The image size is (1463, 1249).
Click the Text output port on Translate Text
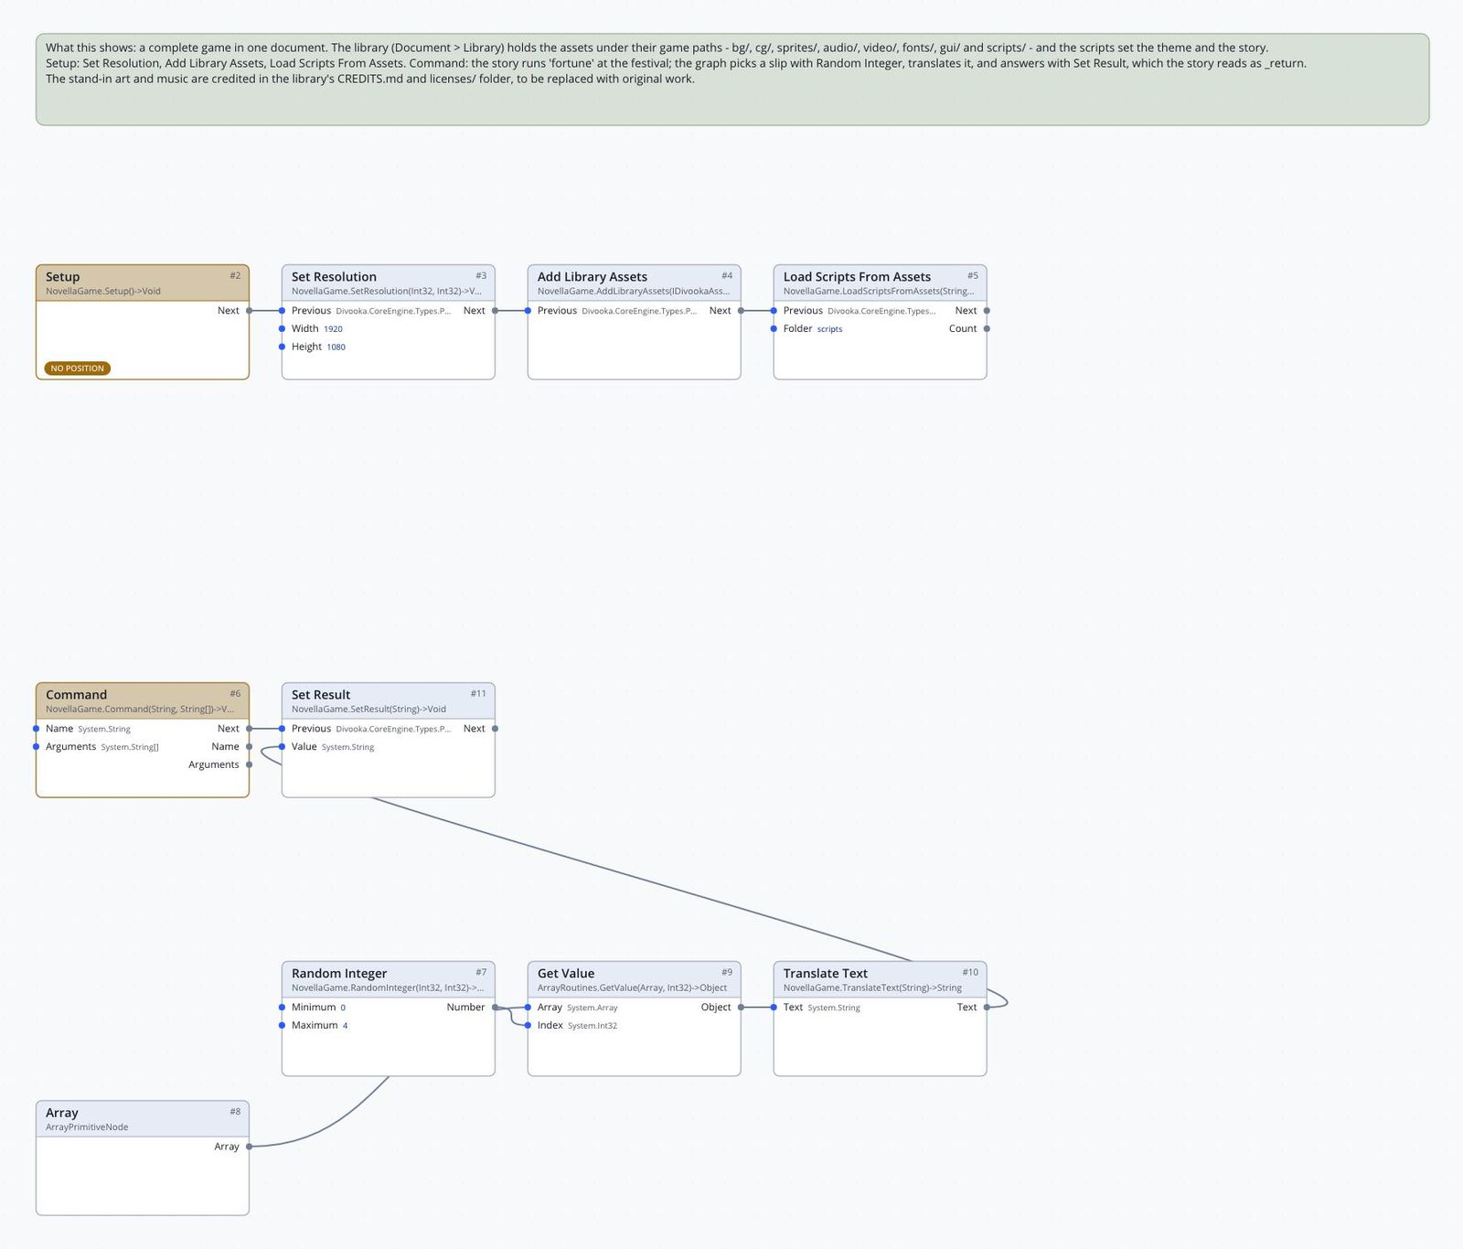point(987,1008)
